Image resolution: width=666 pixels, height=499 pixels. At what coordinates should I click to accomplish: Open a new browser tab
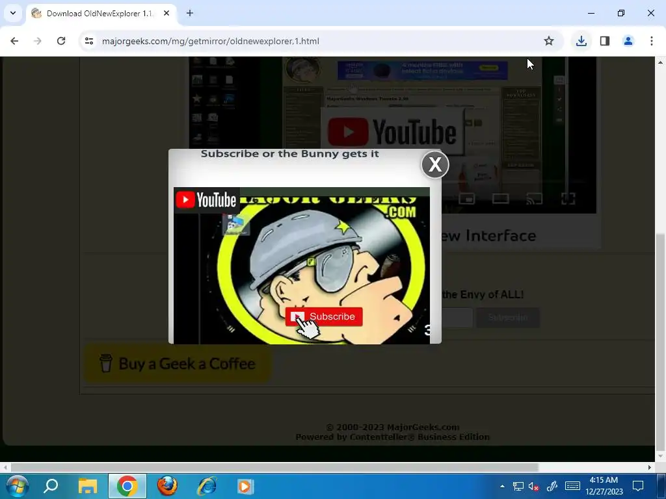pyautogui.click(x=190, y=13)
